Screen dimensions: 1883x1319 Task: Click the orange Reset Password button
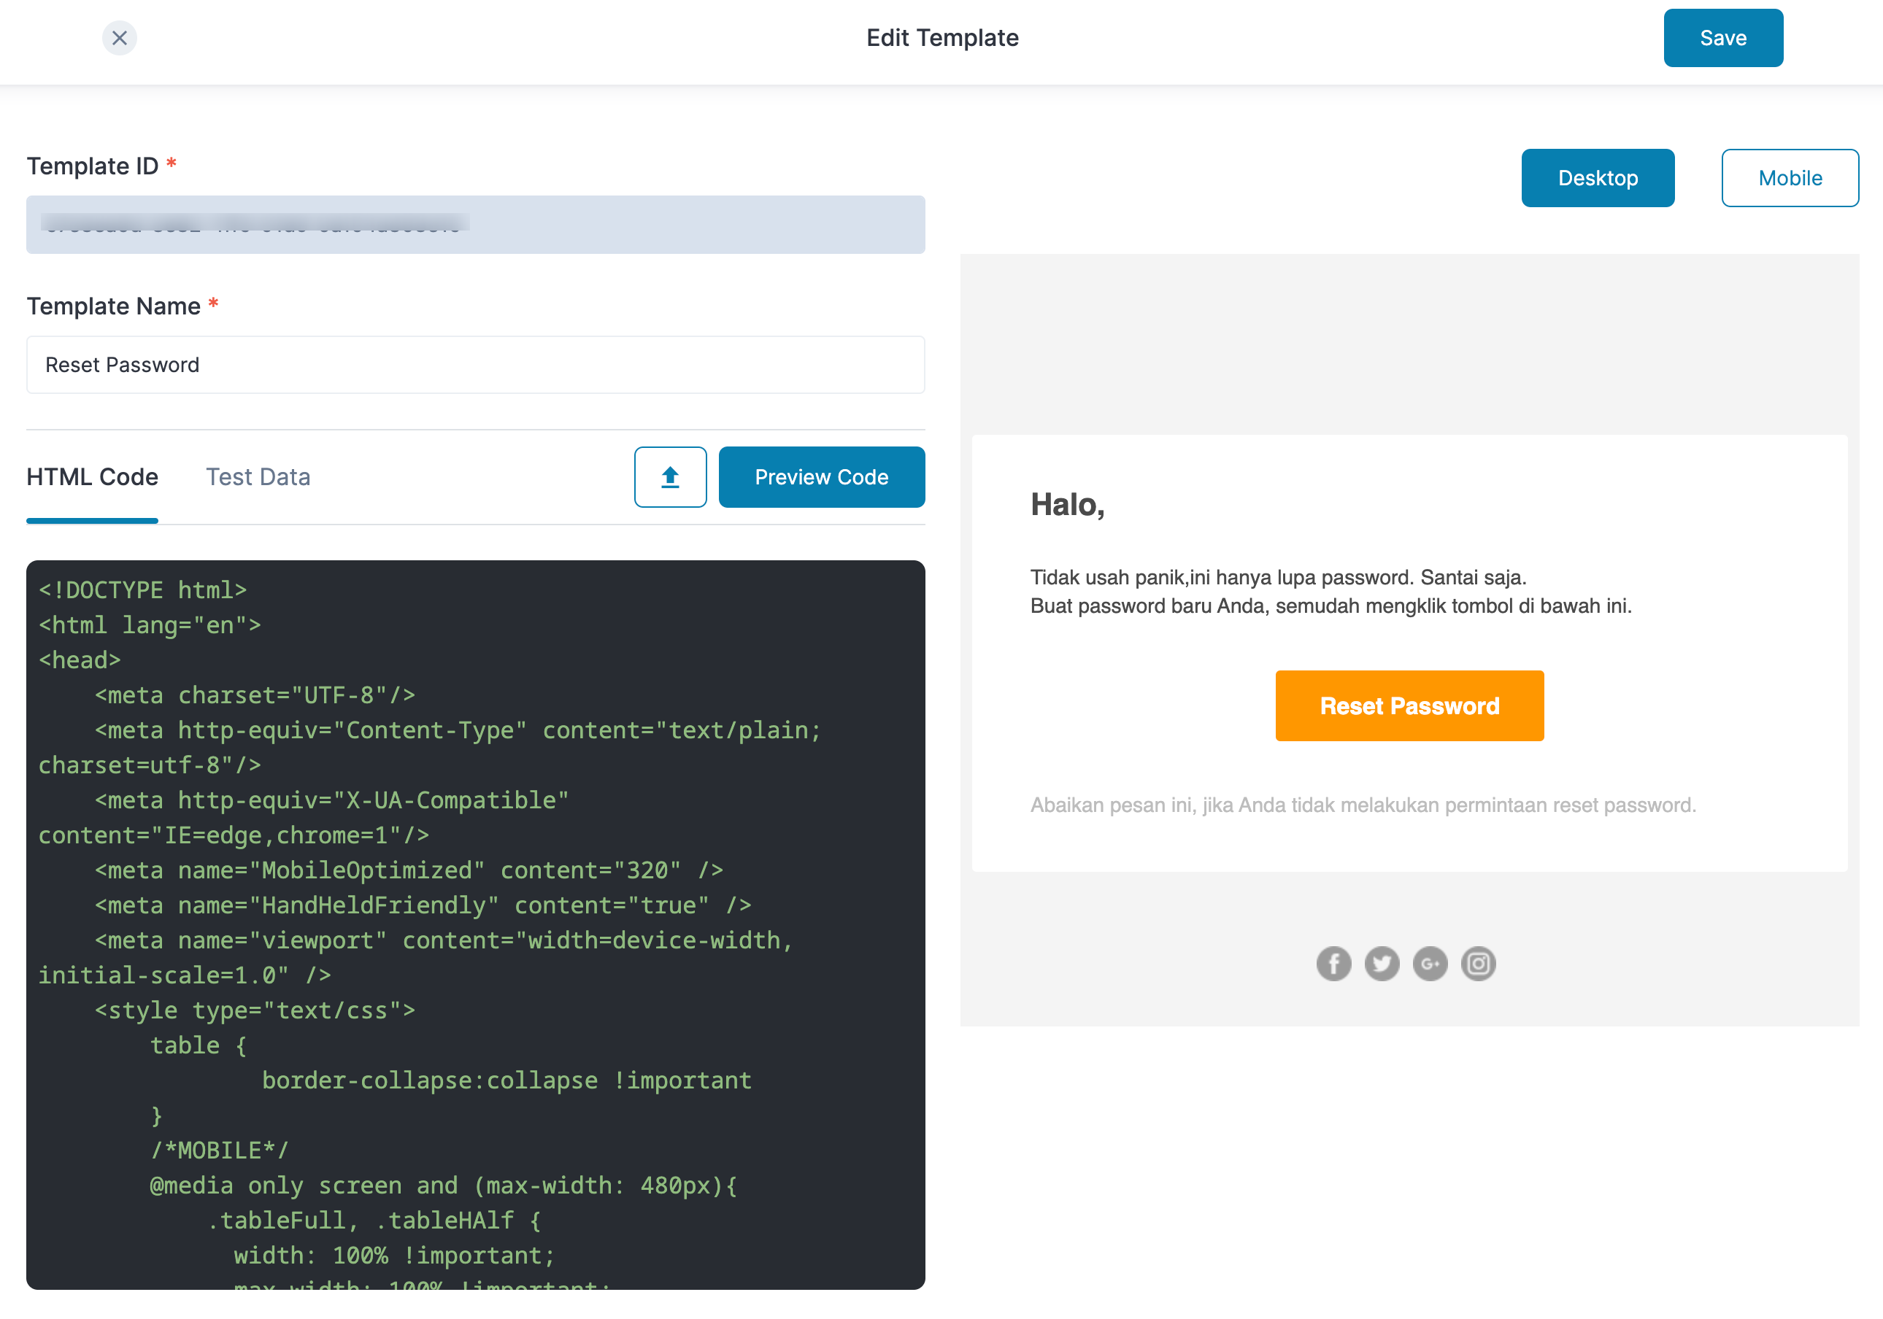pyautogui.click(x=1408, y=705)
